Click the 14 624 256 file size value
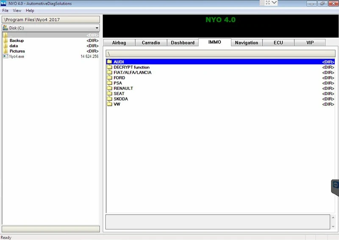The height and width of the screenshot is (240, 339). coord(89,56)
